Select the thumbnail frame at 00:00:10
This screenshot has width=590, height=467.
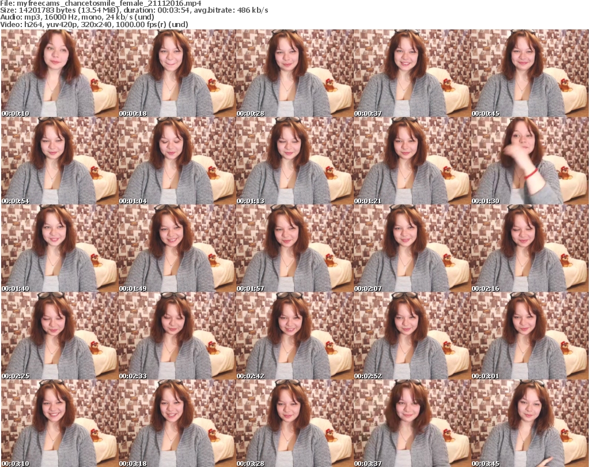pyautogui.click(x=59, y=73)
